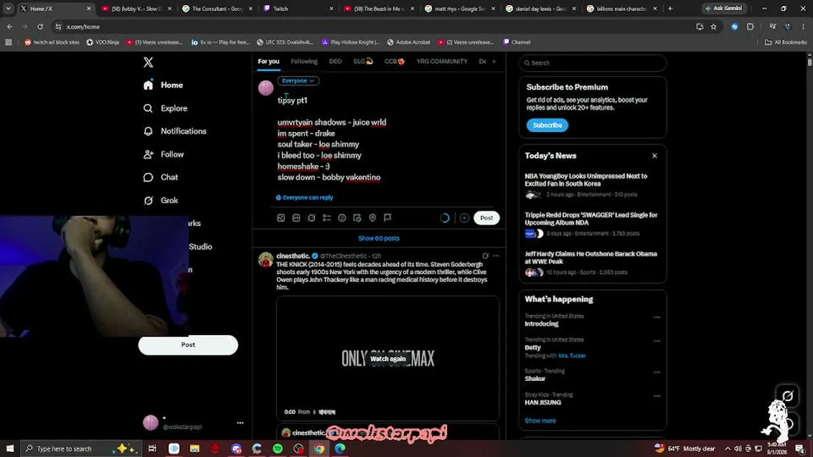Viewport: 813px width, 457px height.
Task: Open the Windows Start menu
Action: tap(10, 449)
